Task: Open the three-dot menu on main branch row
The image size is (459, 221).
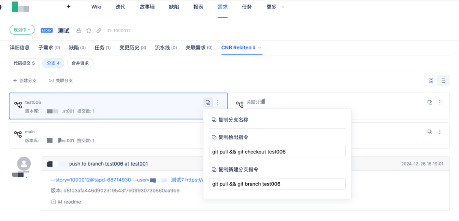Action: 440,132
